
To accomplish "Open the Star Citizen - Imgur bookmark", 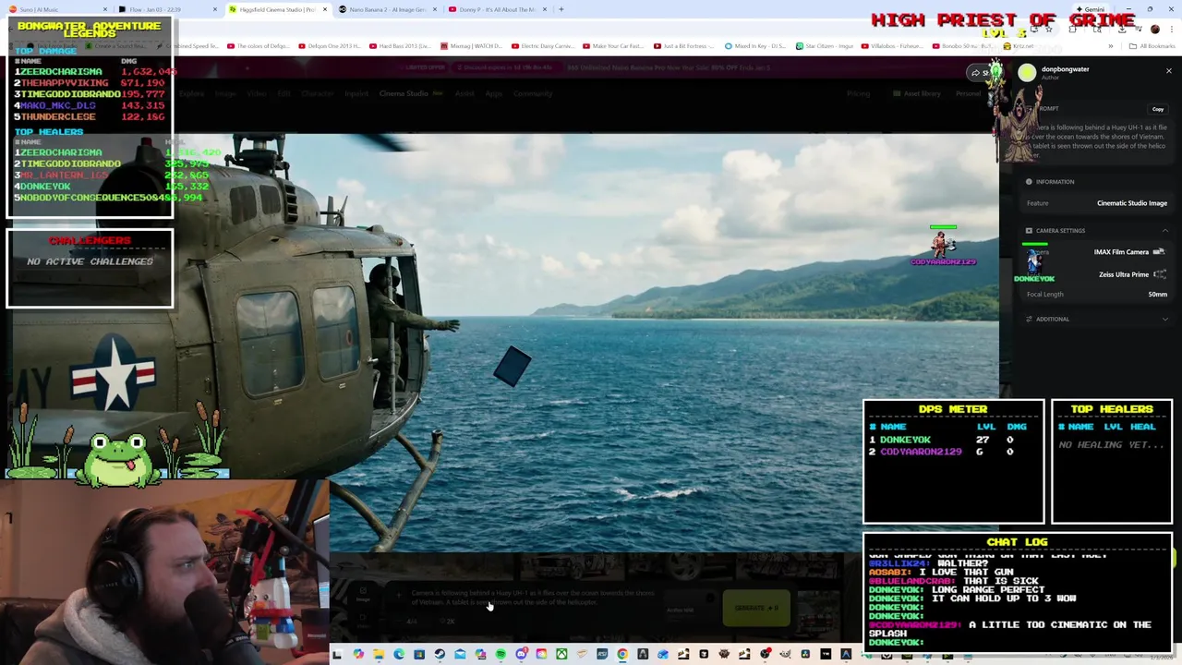I will pyautogui.click(x=826, y=46).
